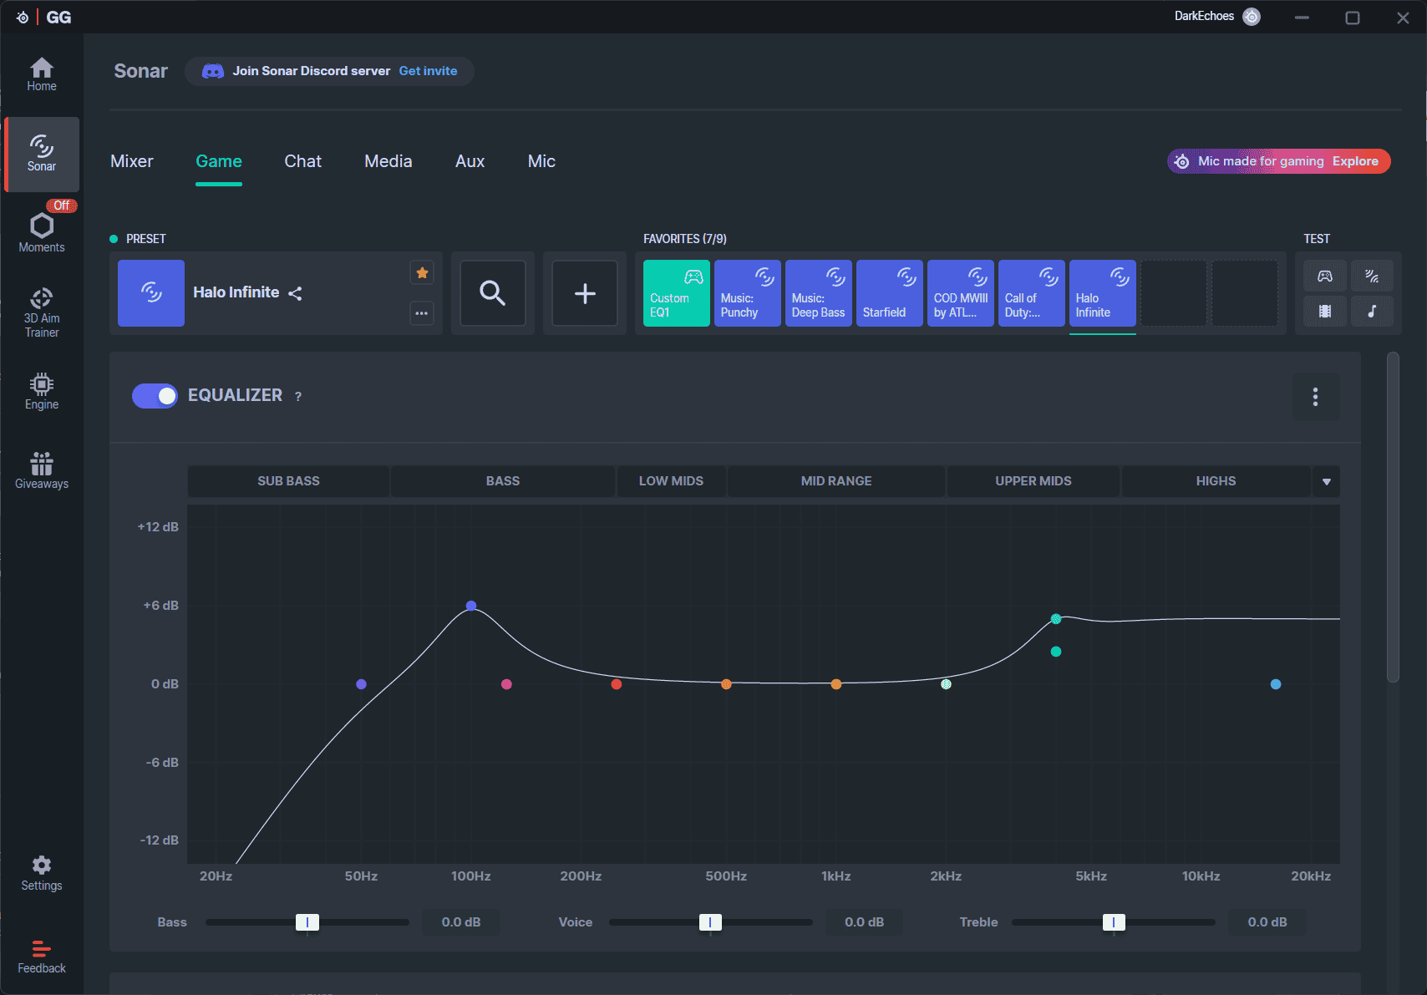This screenshot has height=995, width=1427.
Task: Open the Equalizer three-dot options menu
Action: (1315, 397)
